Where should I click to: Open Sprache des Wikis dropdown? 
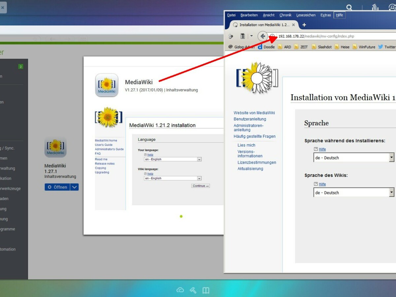[354, 193]
